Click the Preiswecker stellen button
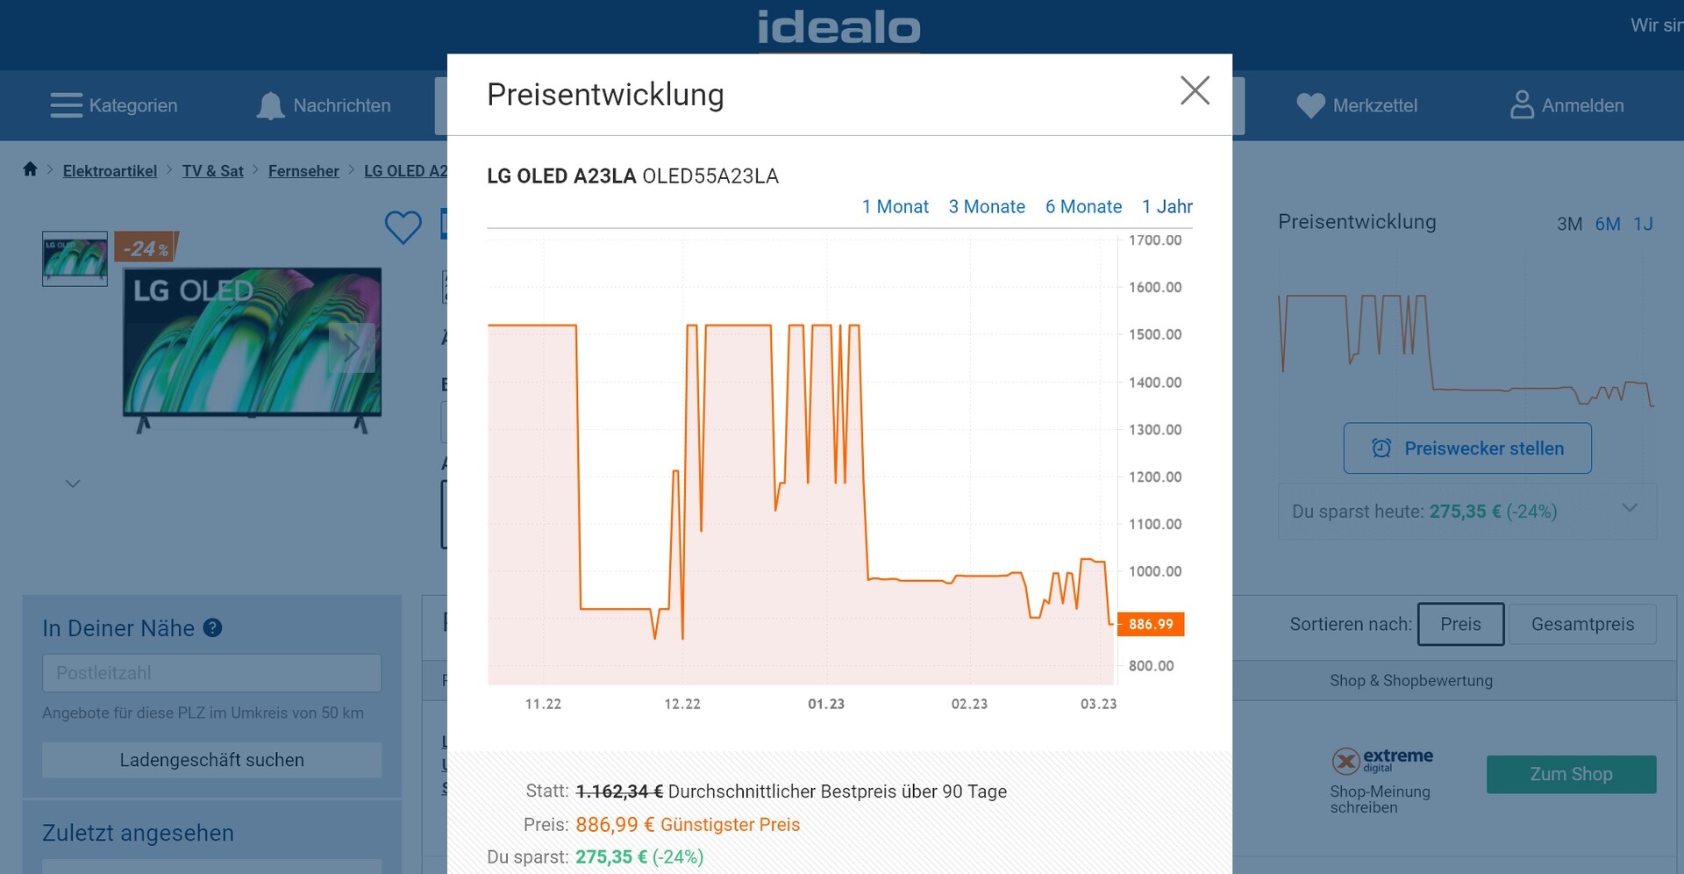This screenshot has width=1684, height=874. (1467, 448)
